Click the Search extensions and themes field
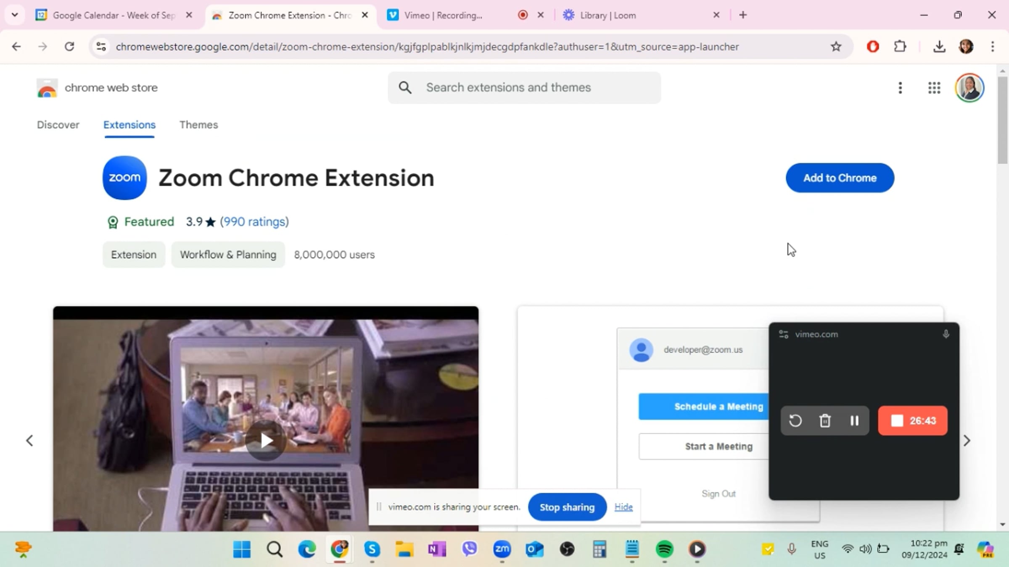Viewport: 1009px width, 567px height. (x=524, y=88)
